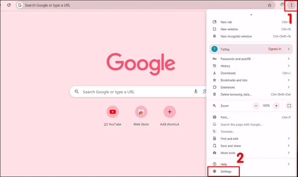Open a New tab from the menu
The height and width of the screenshot is (177, 298).
251,22
